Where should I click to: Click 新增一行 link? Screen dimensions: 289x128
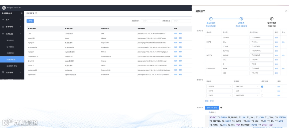point(208,101)
